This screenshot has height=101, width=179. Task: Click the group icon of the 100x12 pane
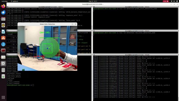coord(7,7)
